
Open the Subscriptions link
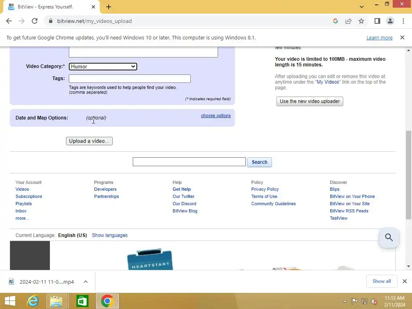[x=29, y=196]
